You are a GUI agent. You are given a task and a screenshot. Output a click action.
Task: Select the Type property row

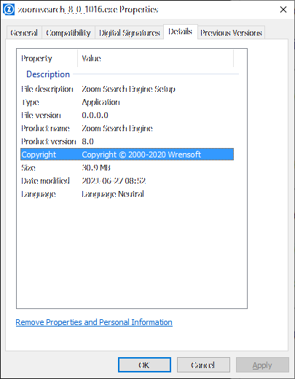(x=127, y=102)
